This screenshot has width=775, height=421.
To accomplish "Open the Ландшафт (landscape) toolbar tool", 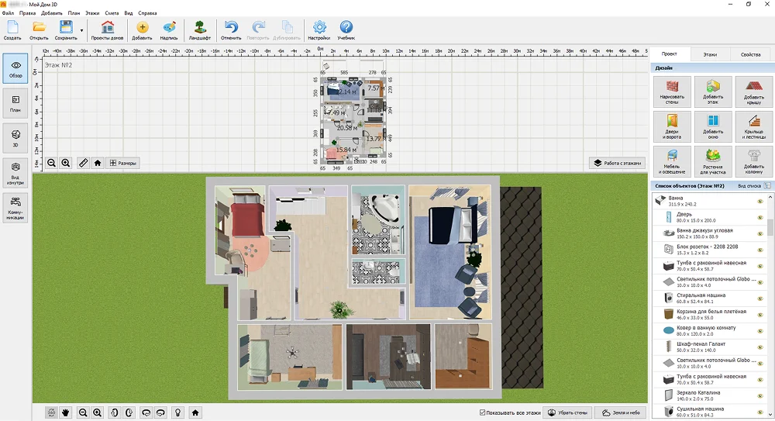I will tap(200, 30).
